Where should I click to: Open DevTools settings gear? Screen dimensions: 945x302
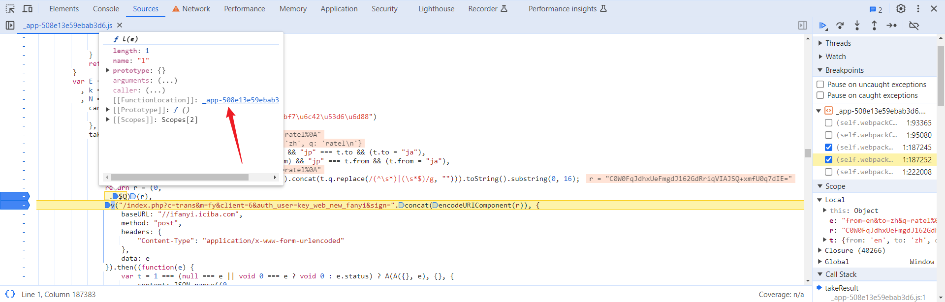[x=901, y=9]
